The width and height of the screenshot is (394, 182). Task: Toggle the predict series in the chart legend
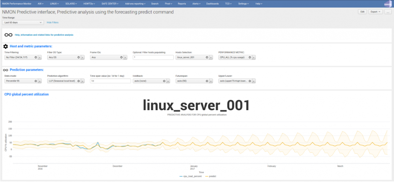pyautogui.click(x=209, y=176)
